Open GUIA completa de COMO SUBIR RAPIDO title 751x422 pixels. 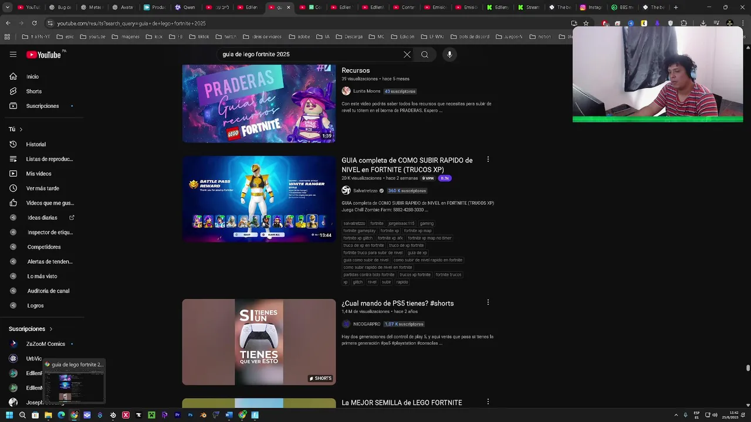point(407,165)
